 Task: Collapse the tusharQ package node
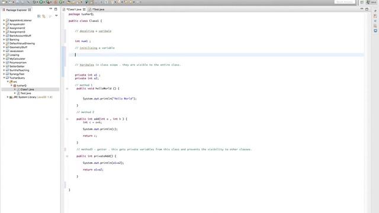coord(11,85)
